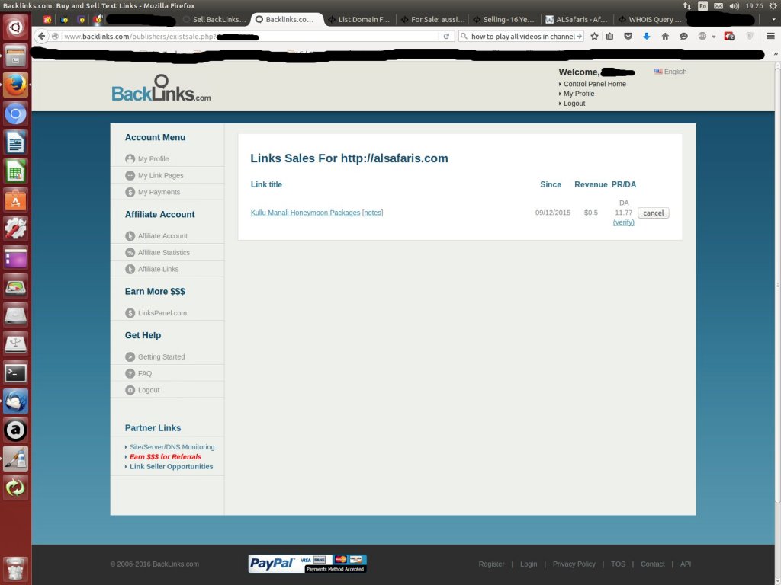The width and height of the screenshot is (781, 585).
Task: Open the dropdown arrow beside the grey add-on icon
Action: pos(714,37)
